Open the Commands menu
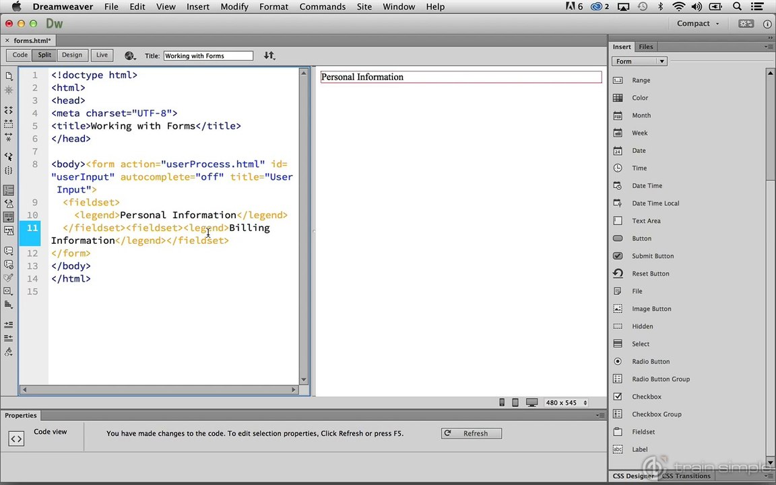Viewport: 776px width, 485px height. tap(322, 7)
